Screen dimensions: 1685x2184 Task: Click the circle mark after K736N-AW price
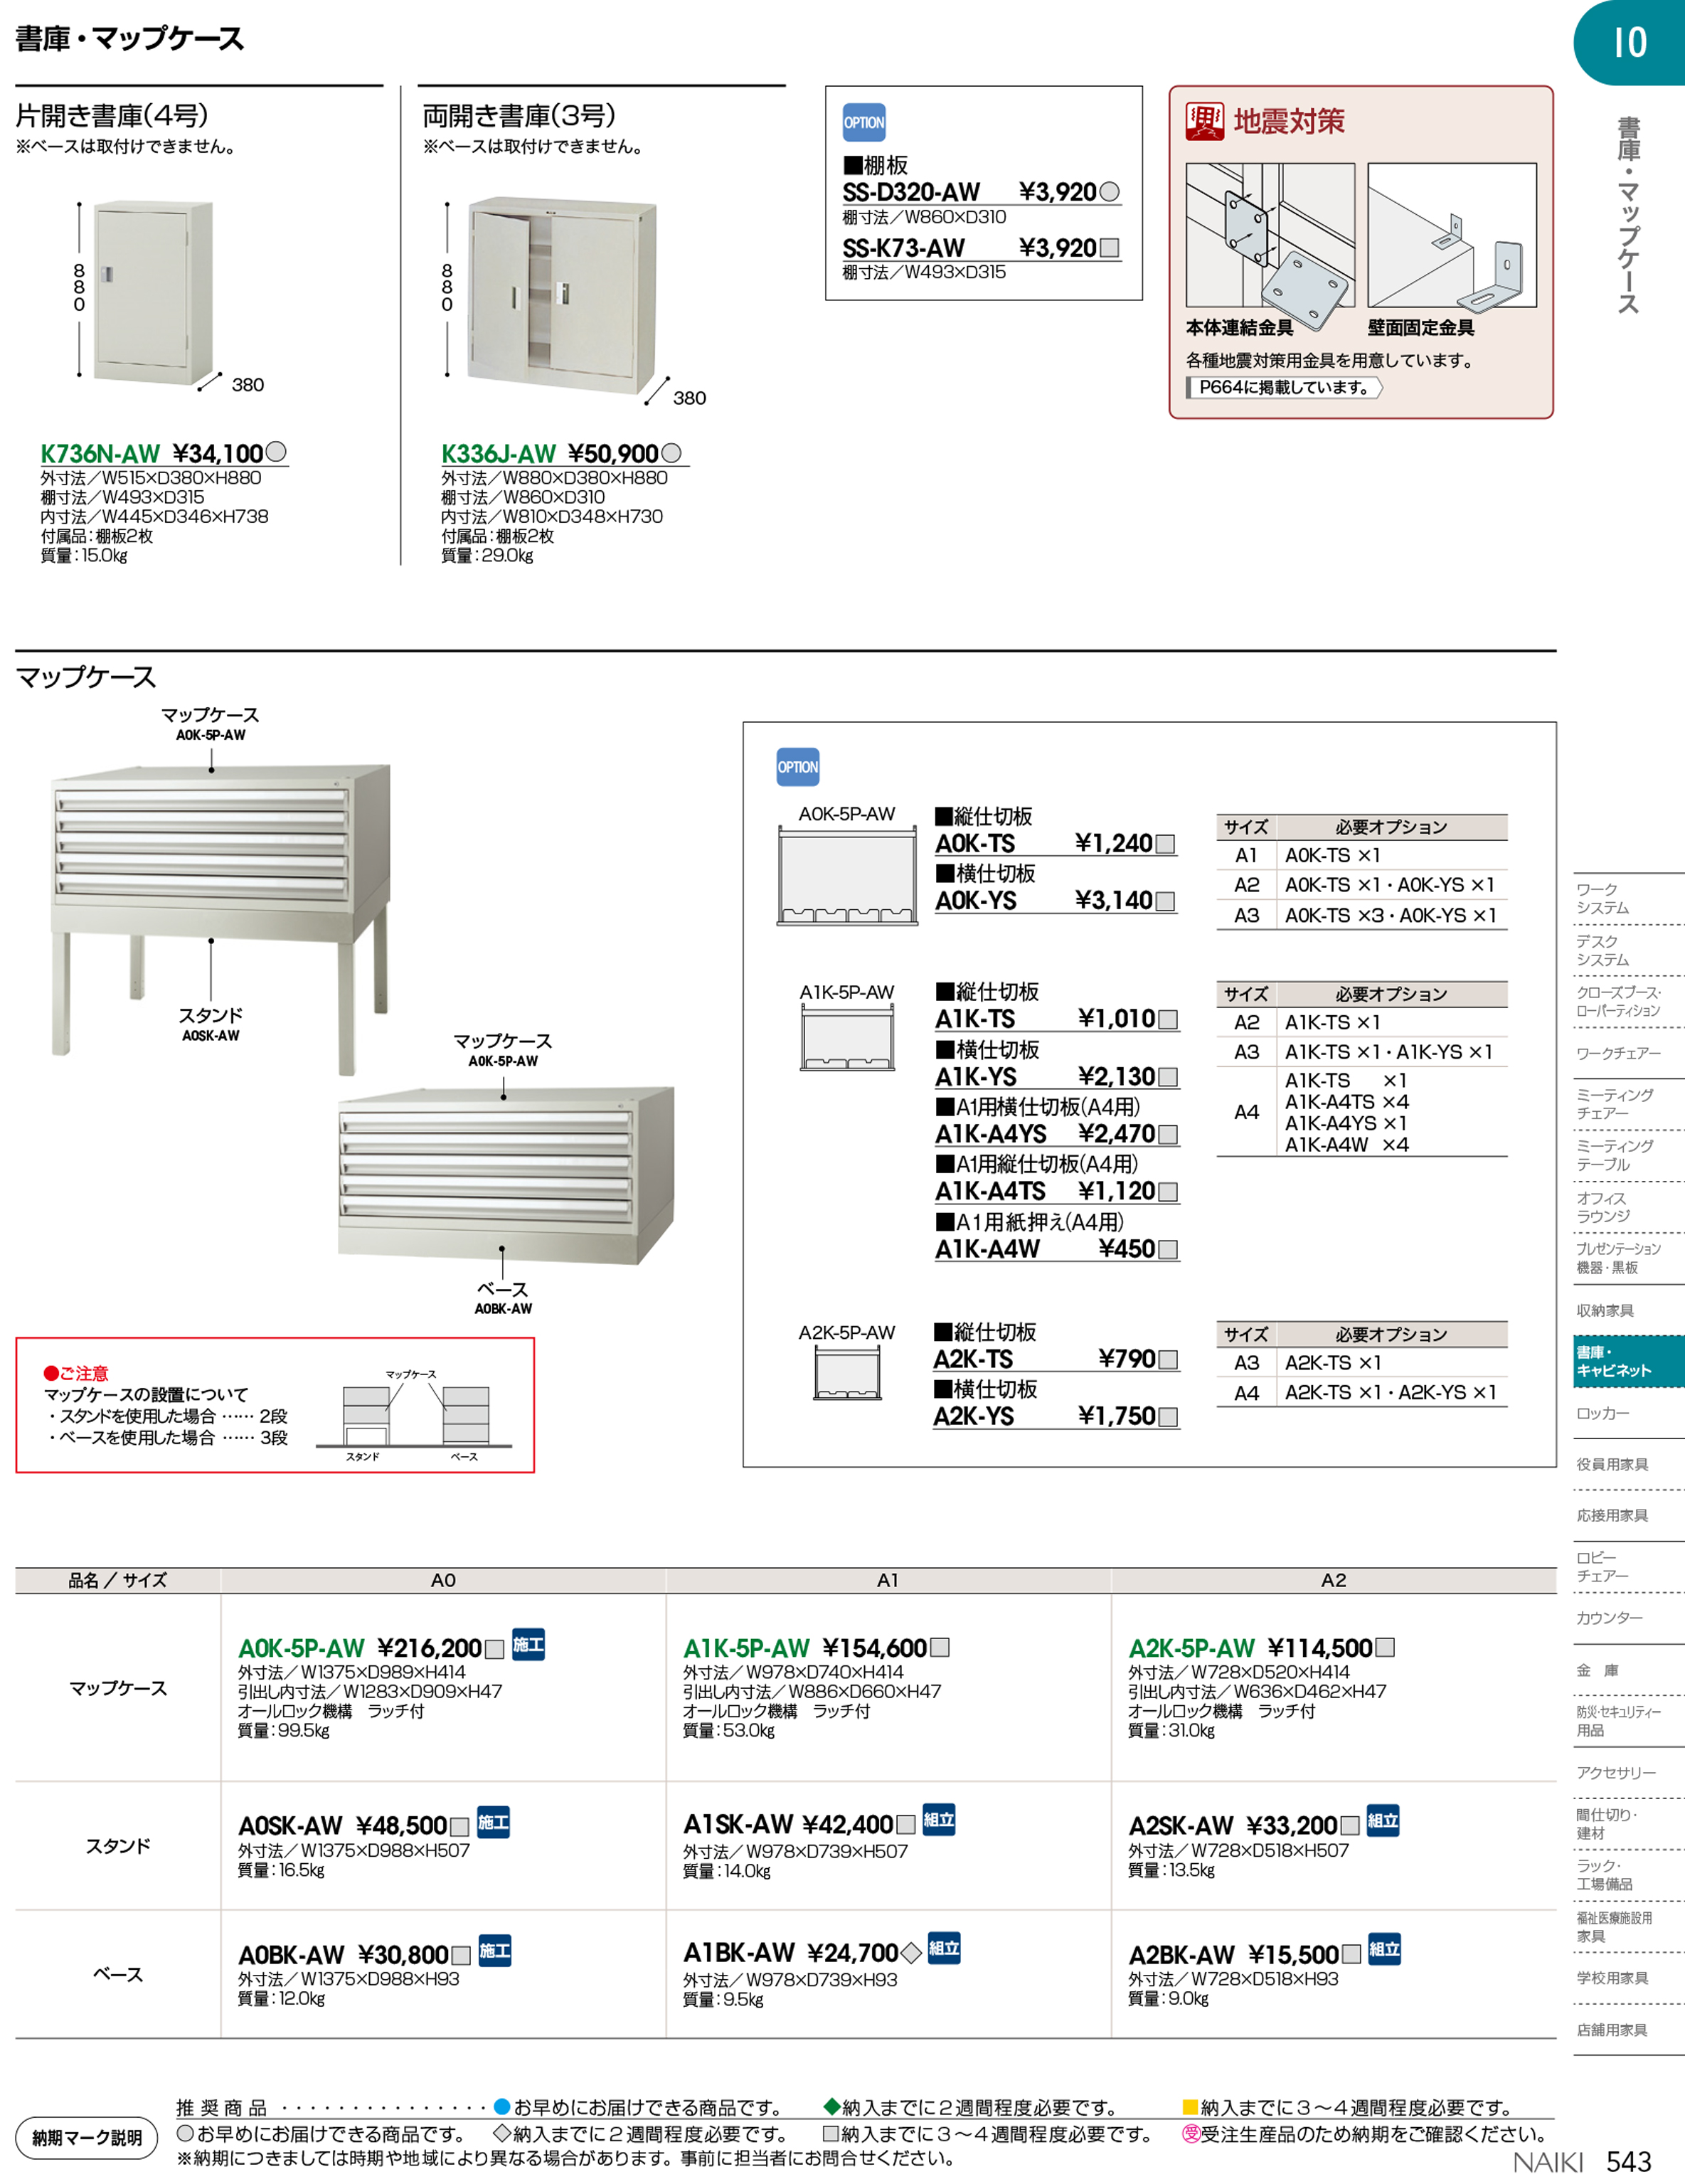point(277,453)
